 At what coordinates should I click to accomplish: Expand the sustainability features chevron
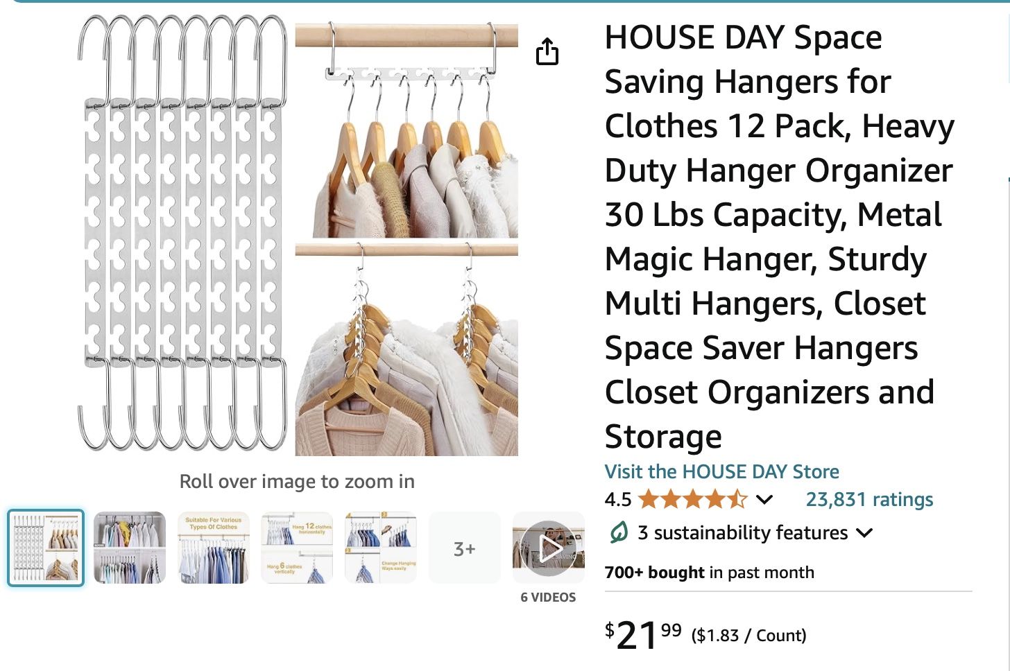click(864, 533)
